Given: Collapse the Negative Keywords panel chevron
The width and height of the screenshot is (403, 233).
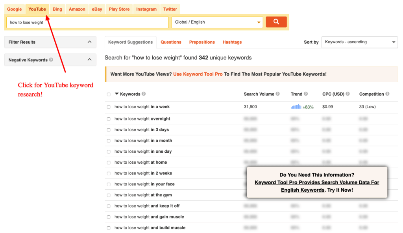Looking at the screenshot, I should (x=89, y=60).
